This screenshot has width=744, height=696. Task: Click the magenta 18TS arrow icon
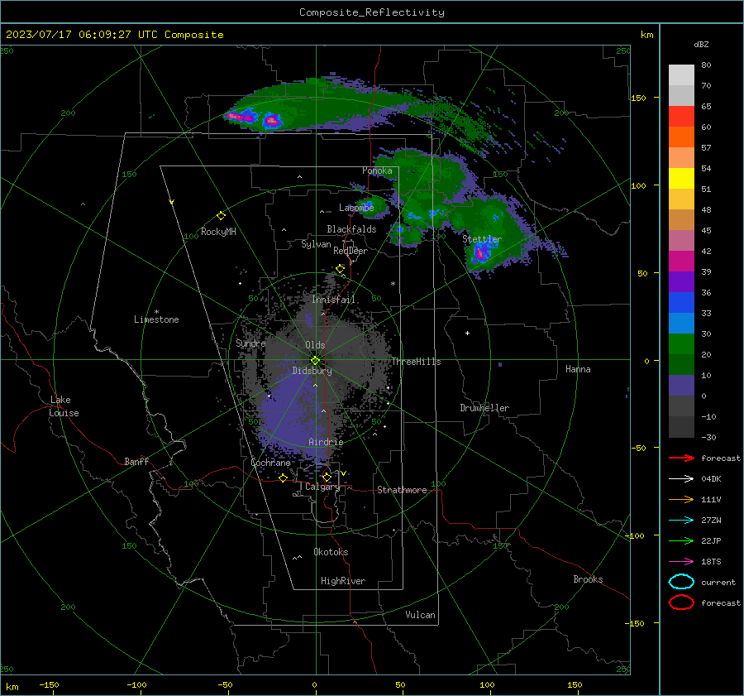681,562
